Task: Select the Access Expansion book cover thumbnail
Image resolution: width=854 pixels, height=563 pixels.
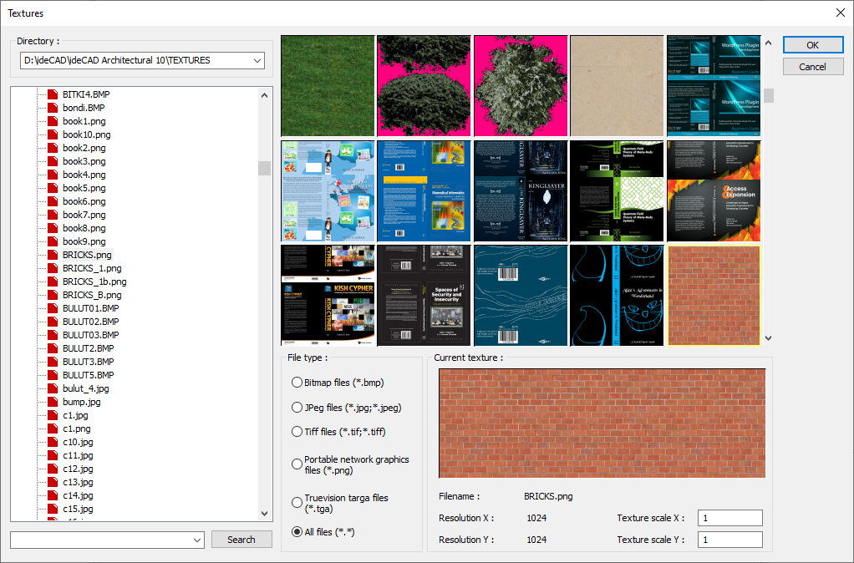Action: pyautogui.click(x=714, y=190)
